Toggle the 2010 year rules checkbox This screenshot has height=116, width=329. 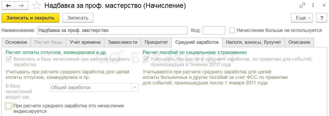[x=146, y=59]
